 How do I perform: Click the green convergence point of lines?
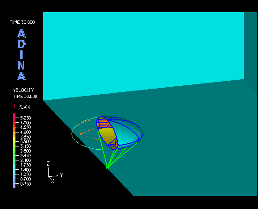107,167
